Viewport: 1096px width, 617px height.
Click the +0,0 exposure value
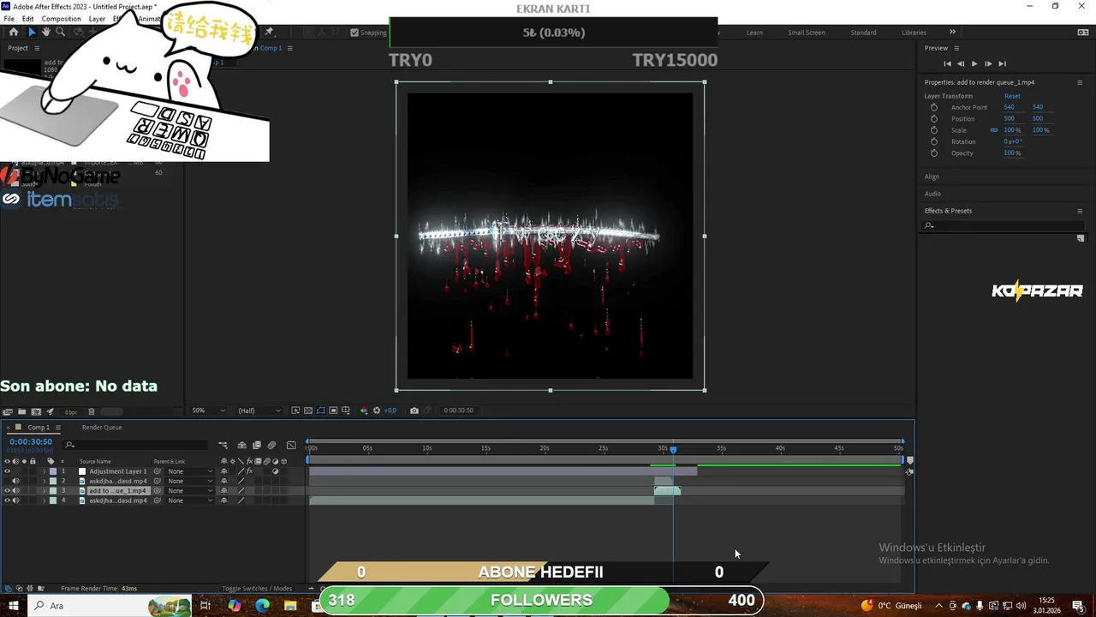(x=390, y=410)
